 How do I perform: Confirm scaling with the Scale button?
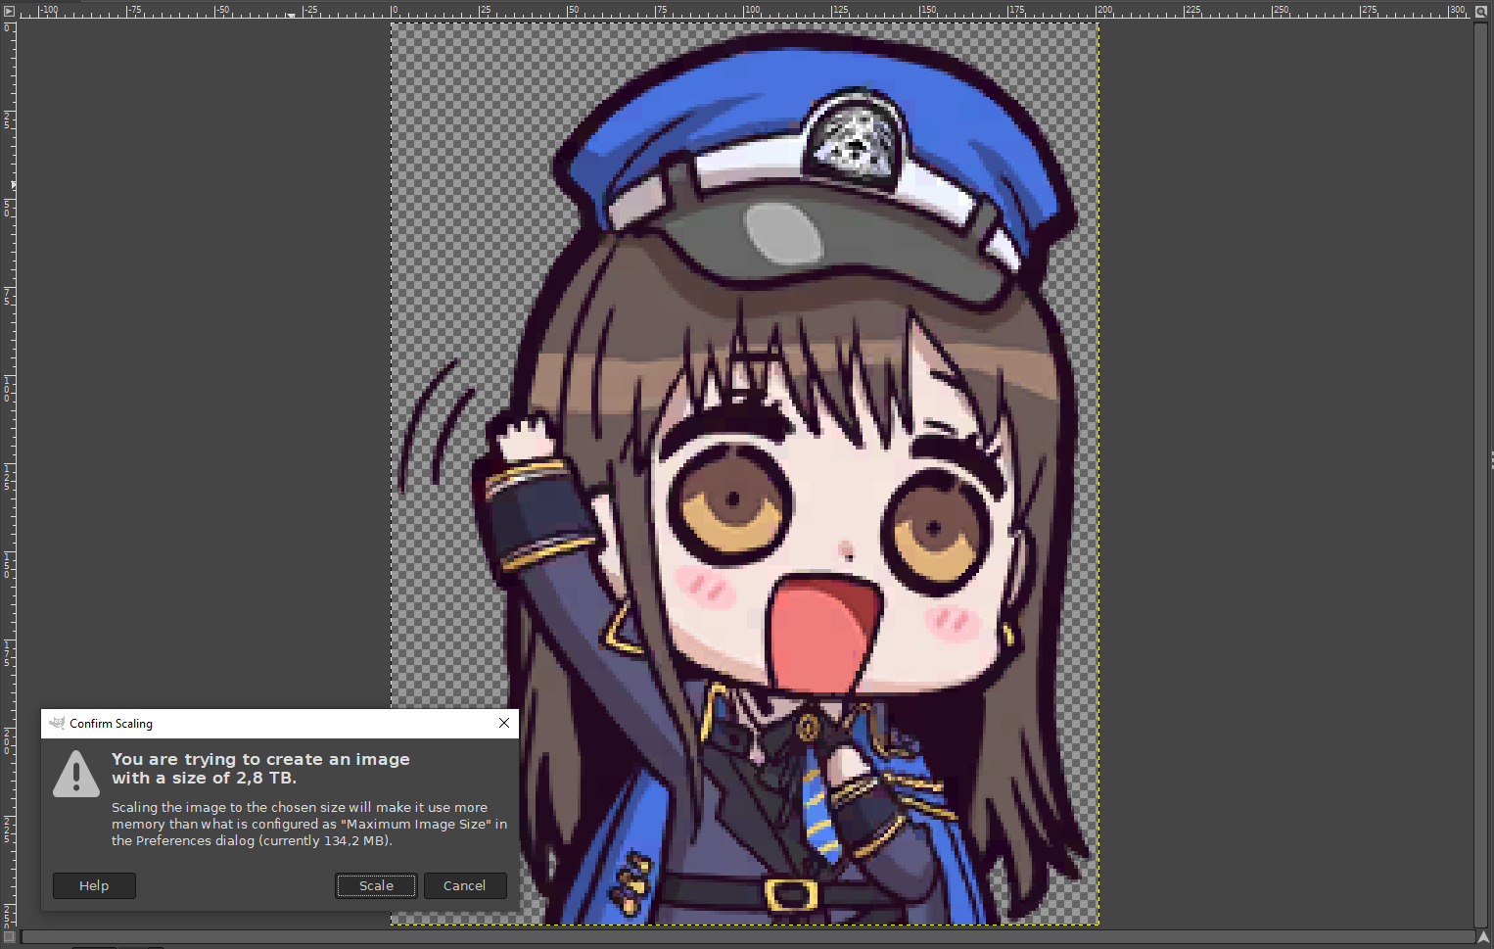(376, 885)
